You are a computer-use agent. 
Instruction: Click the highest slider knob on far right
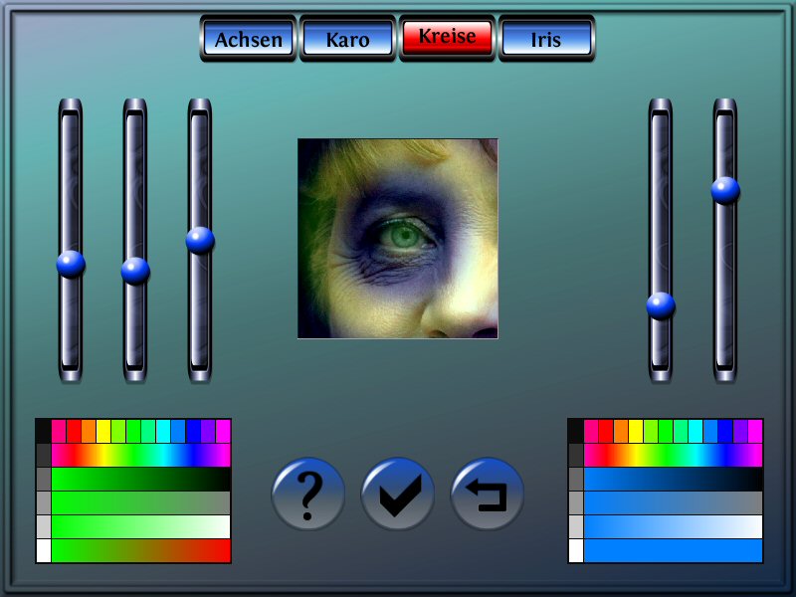point(725,190)
